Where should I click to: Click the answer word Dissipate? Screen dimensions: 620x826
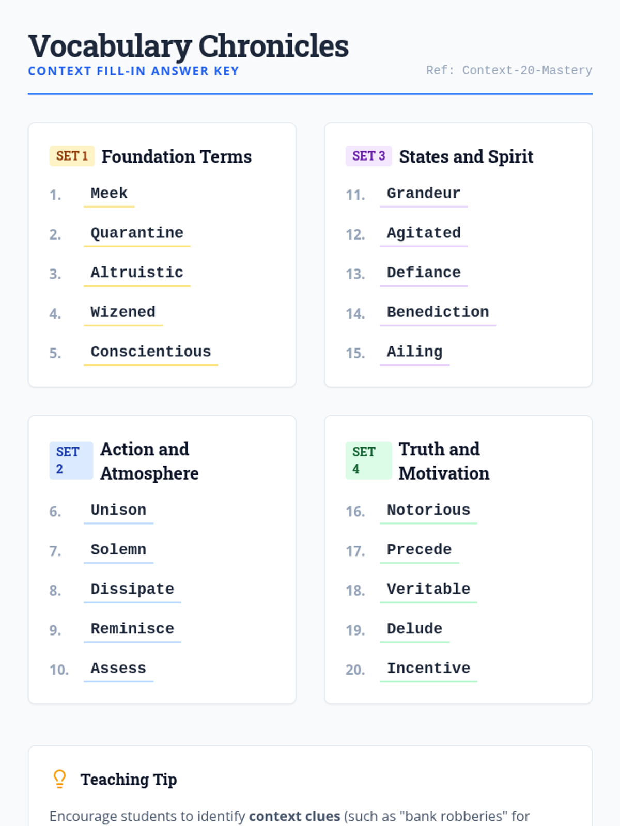[x=132, y=589]
